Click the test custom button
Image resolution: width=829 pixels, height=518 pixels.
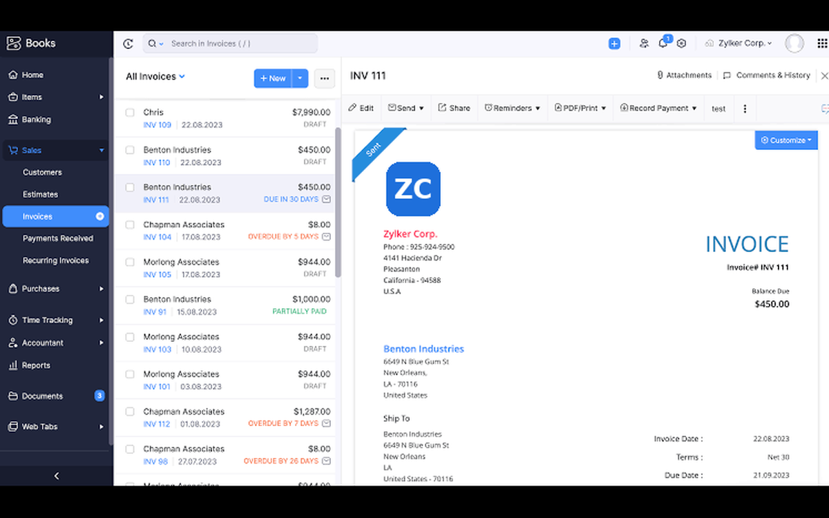point(718,108)
